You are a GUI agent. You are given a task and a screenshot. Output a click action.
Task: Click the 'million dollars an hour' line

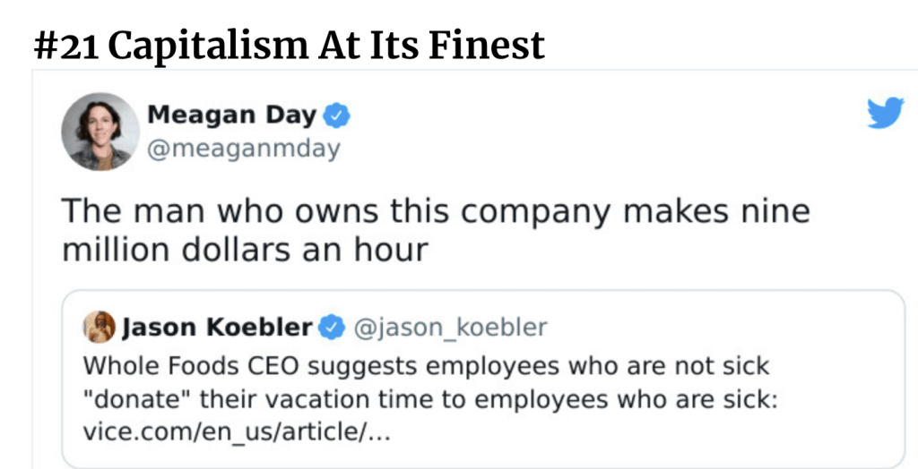[244, 250]
